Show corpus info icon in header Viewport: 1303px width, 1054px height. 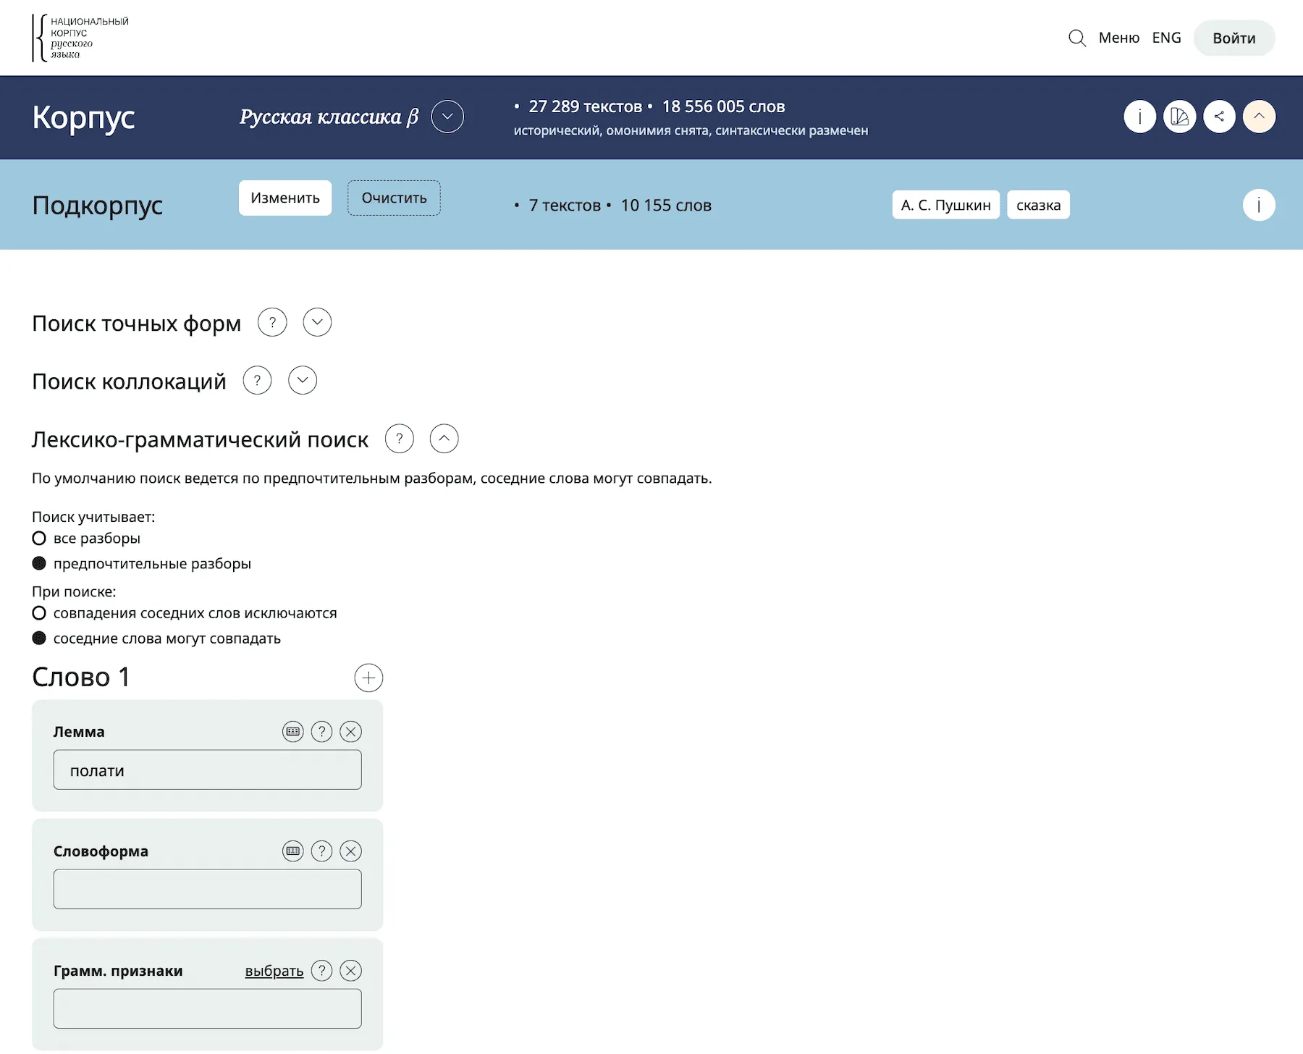tap(1139, 117)
